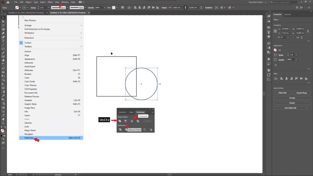Viewport: 313px width, 176px height.
Task: Toggle the Properties Stroke swatch box
Action: 275,55
